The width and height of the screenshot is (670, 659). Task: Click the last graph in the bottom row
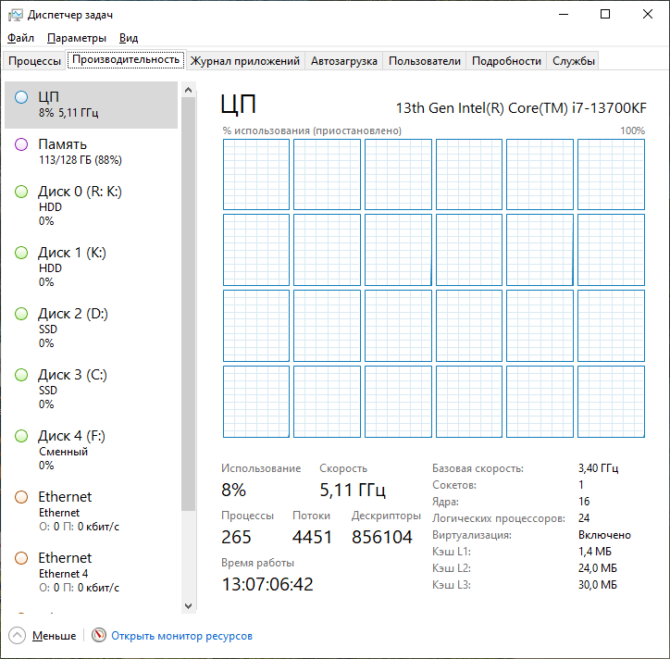tap(611, 402)
